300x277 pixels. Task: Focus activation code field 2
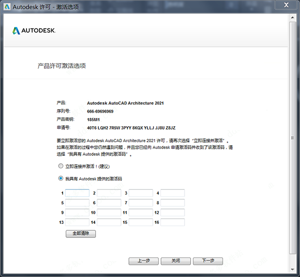[109, 193]
